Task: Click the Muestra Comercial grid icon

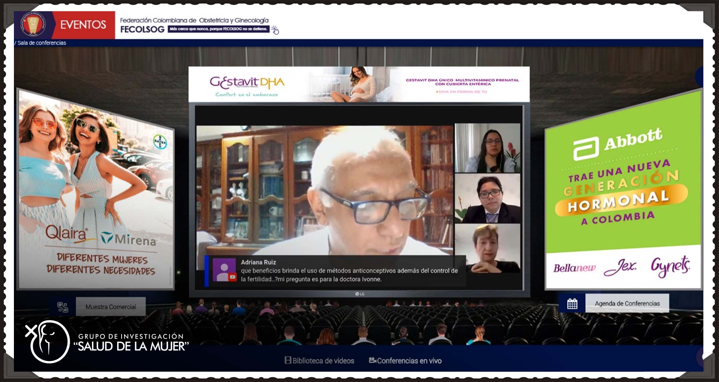Action: (x=63, y=307)
